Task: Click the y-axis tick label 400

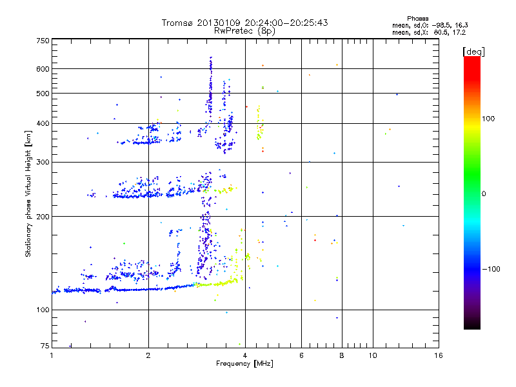Action: [43, 123]
